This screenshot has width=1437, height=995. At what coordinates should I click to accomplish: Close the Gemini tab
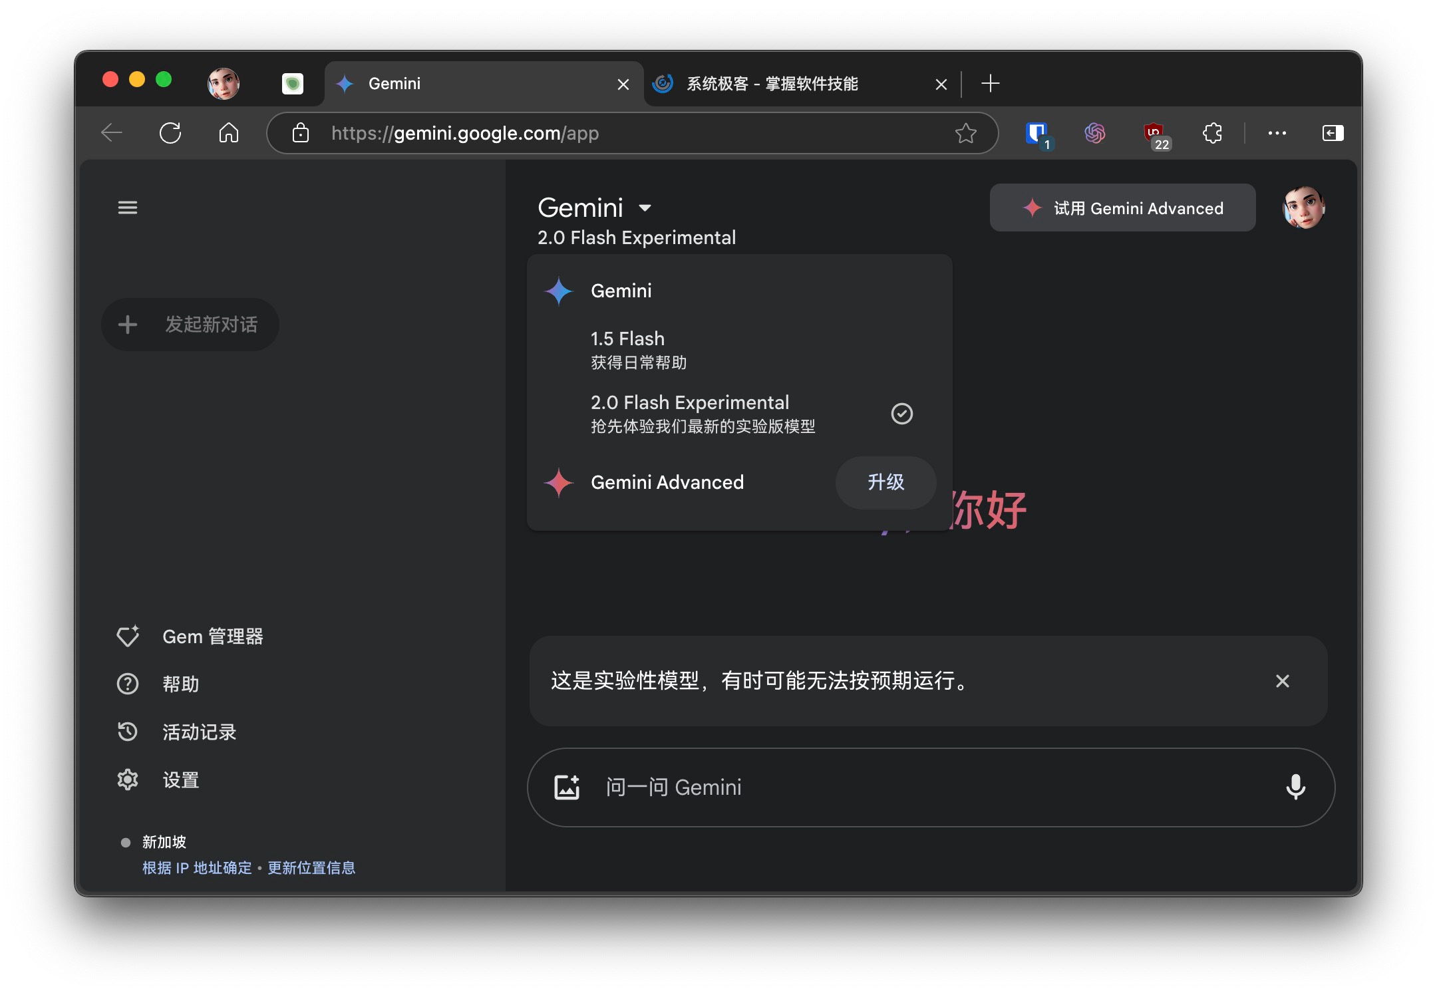pos(623,84)
